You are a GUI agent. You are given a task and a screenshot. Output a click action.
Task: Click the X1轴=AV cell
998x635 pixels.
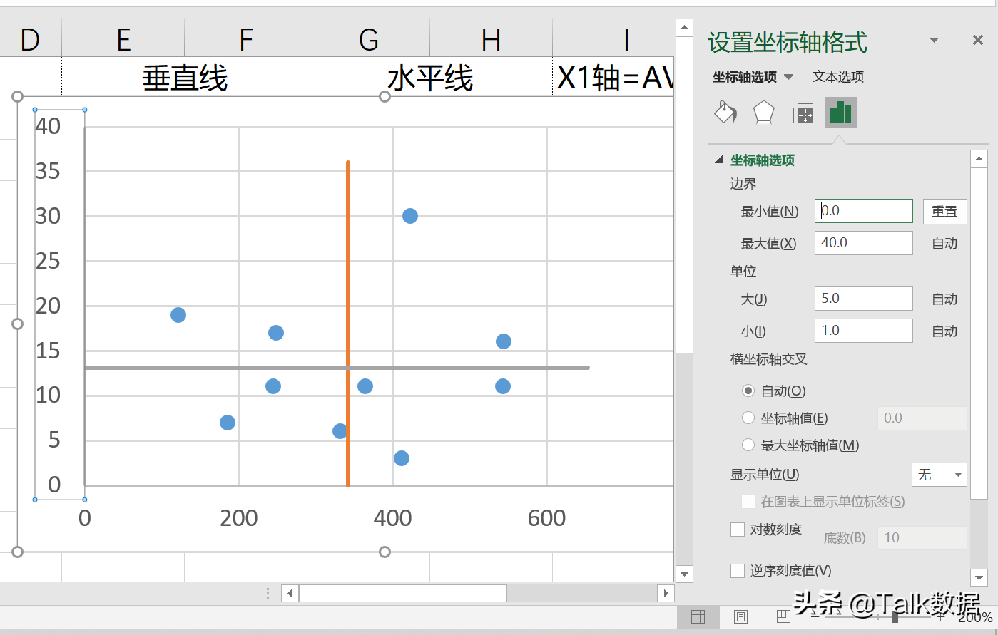(613, 77)
